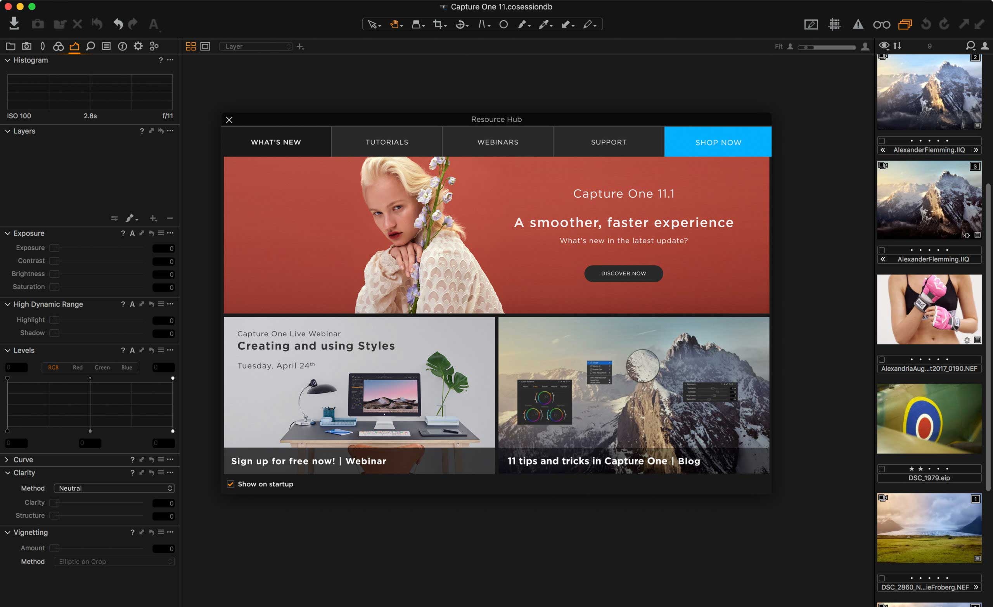Open the Color tool tab icon
The height and width of the screenshot is (607, 993).
tap(59, 47)
